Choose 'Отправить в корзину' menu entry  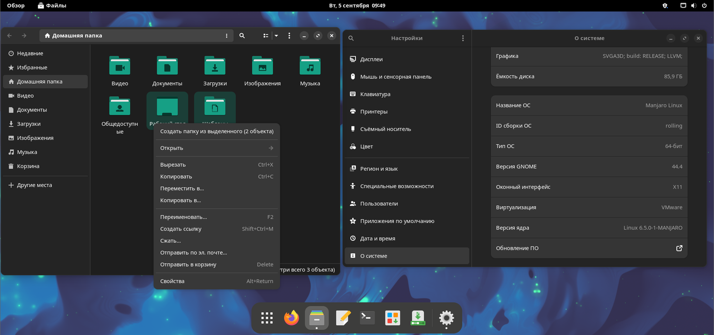tap(188, 264)
